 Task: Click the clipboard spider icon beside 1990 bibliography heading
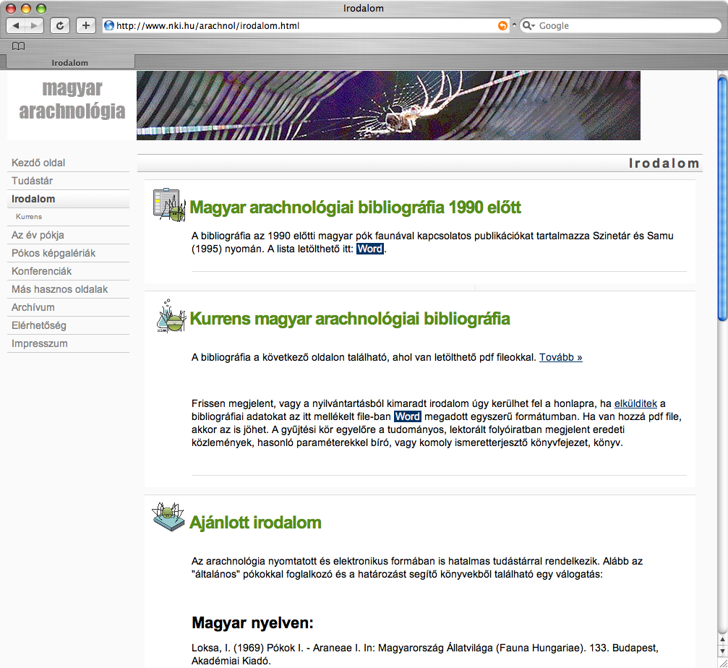pos(169,205)
